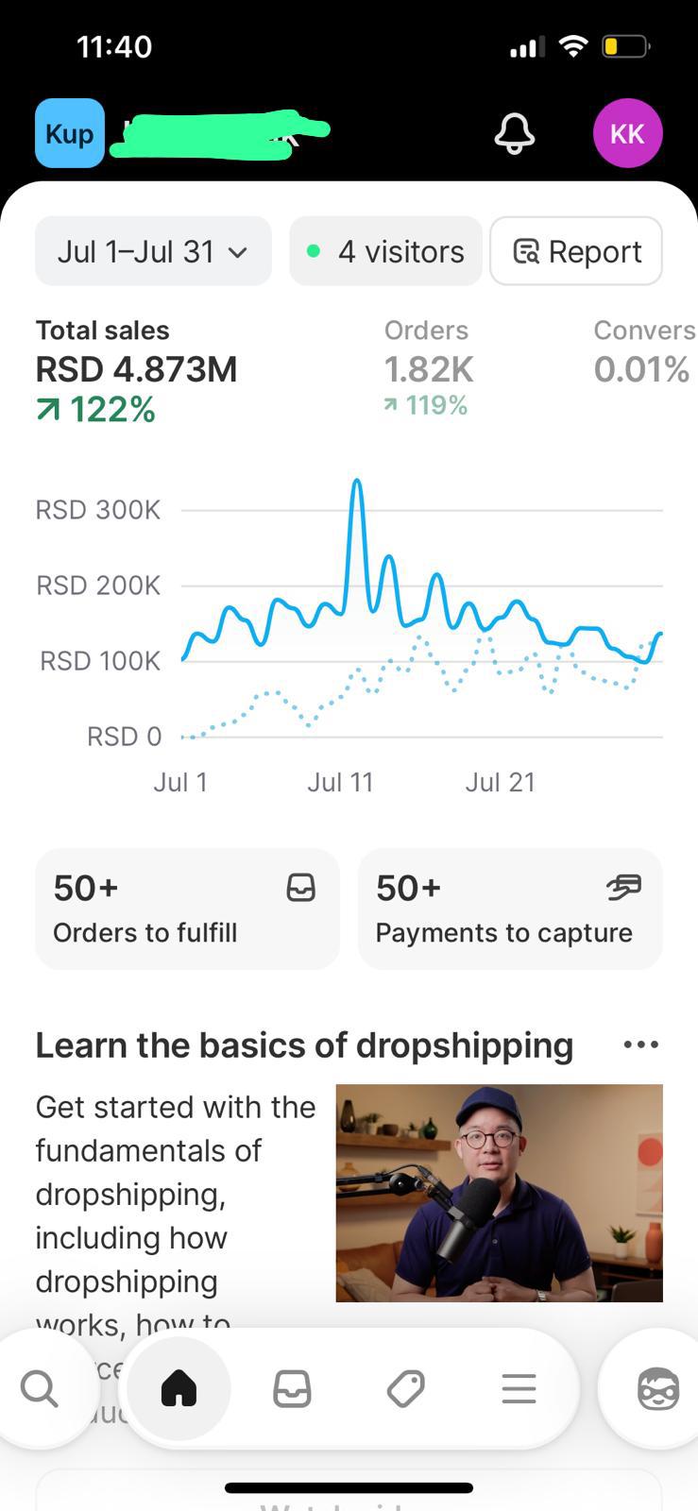View the Total sales metric

tap(136, 369)
